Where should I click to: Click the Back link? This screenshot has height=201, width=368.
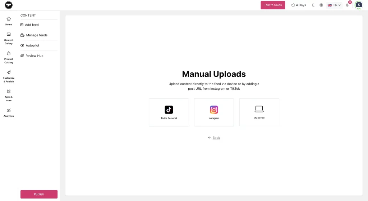click(216, 138)
